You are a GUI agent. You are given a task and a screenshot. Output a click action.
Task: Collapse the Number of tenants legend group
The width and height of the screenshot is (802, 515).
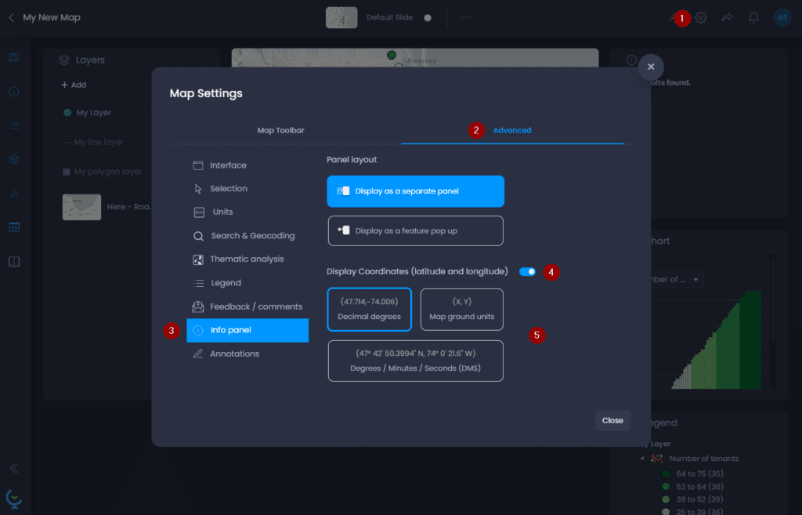(642, 459)
